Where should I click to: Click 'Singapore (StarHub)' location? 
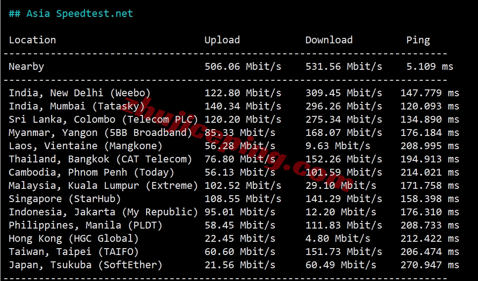tap(65, 199)
